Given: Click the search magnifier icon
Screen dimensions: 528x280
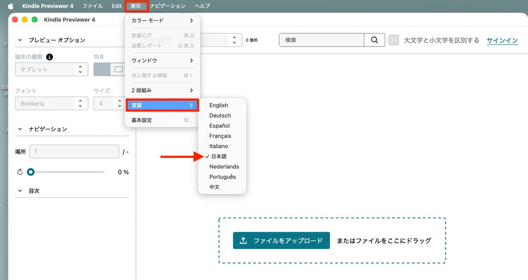Looking at the screenshot, I should 374,40.
